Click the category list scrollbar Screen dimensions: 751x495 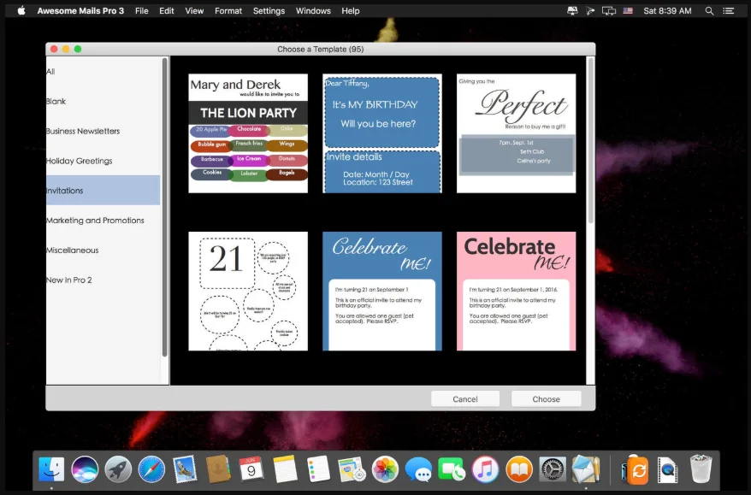pos(165,207)
